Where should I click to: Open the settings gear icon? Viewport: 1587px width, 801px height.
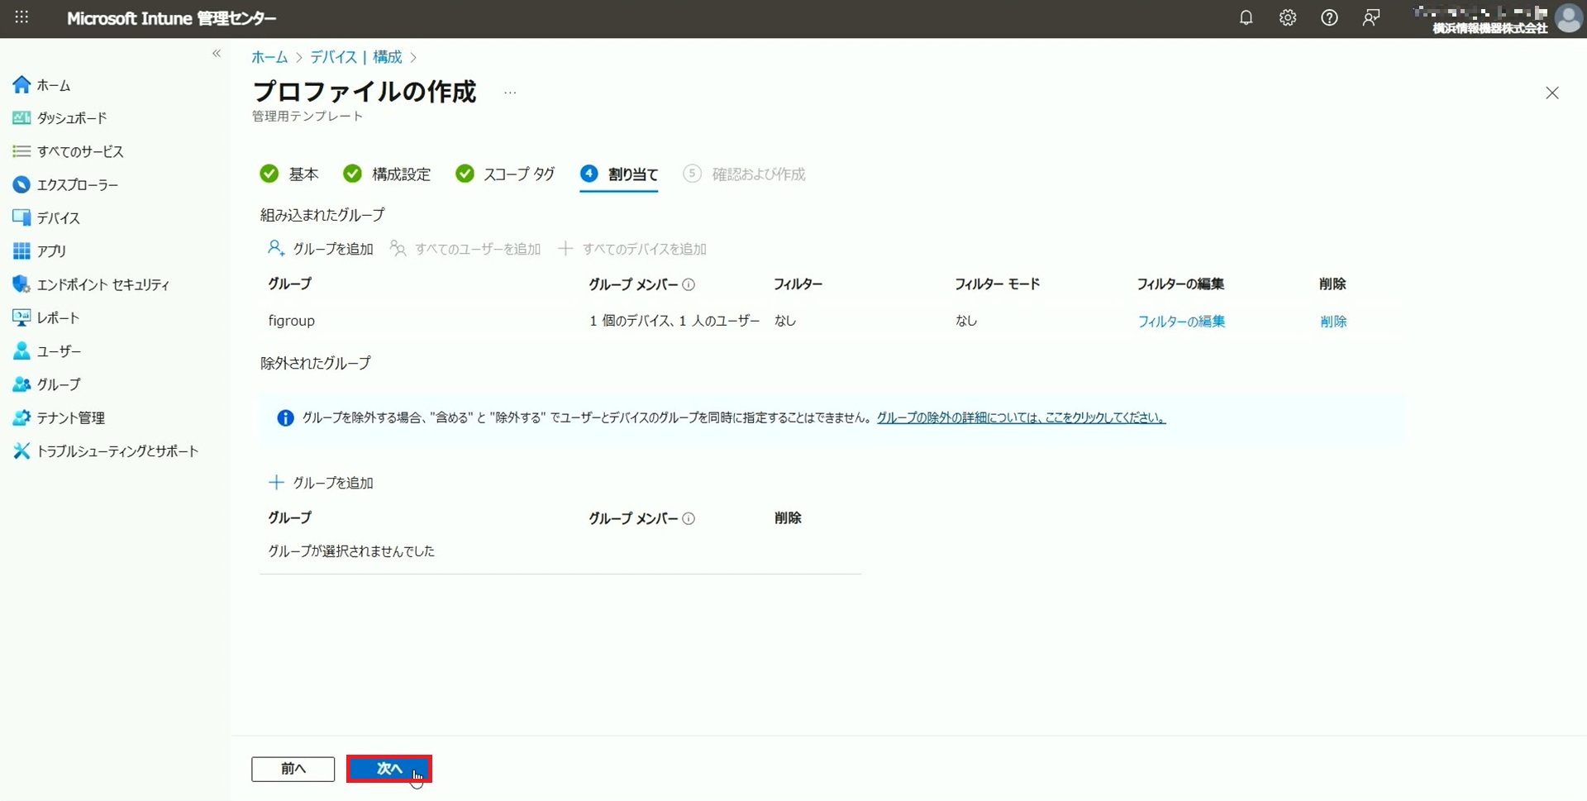point(1287,17)
